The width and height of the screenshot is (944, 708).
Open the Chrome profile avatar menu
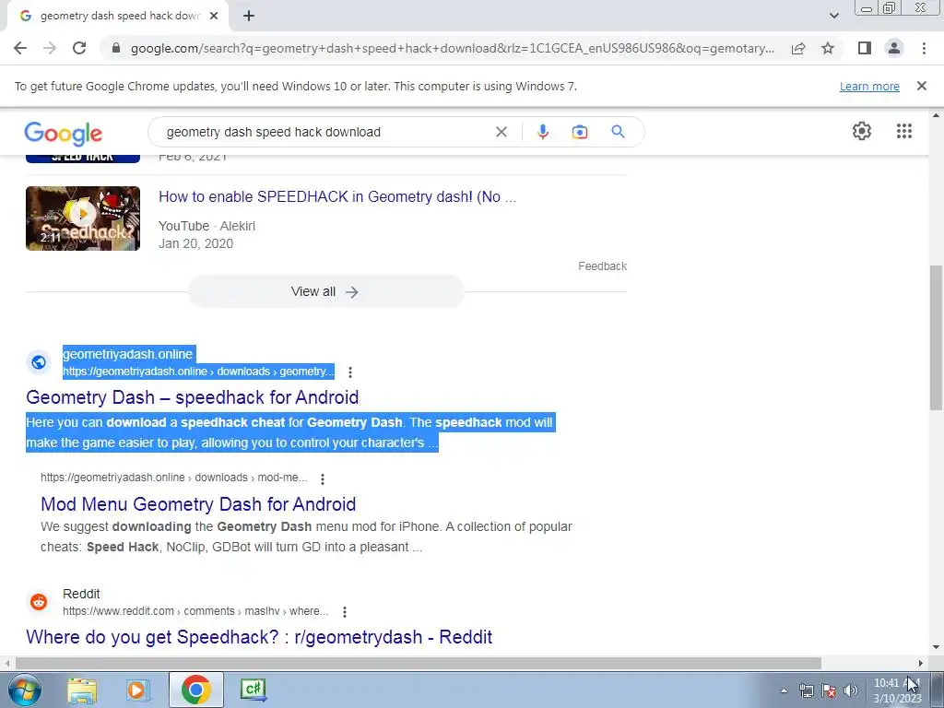coord(894,48)
